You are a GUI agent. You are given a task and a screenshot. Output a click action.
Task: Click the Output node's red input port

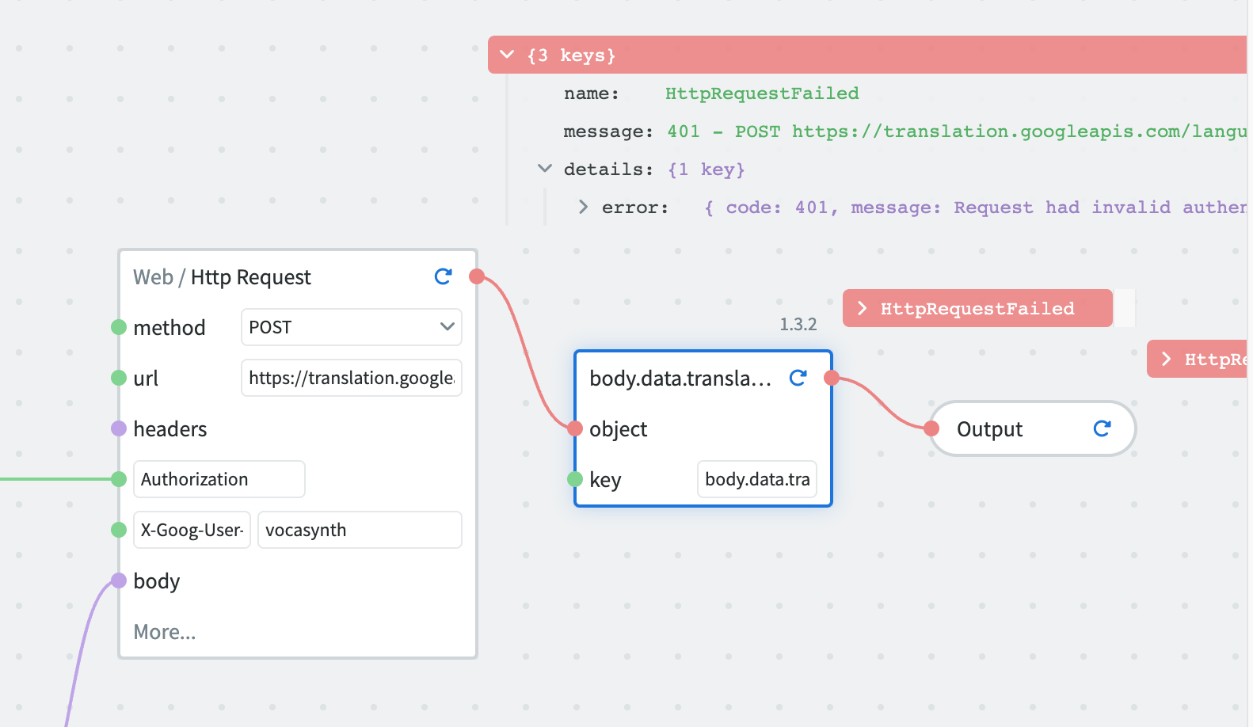pos(931,428)
